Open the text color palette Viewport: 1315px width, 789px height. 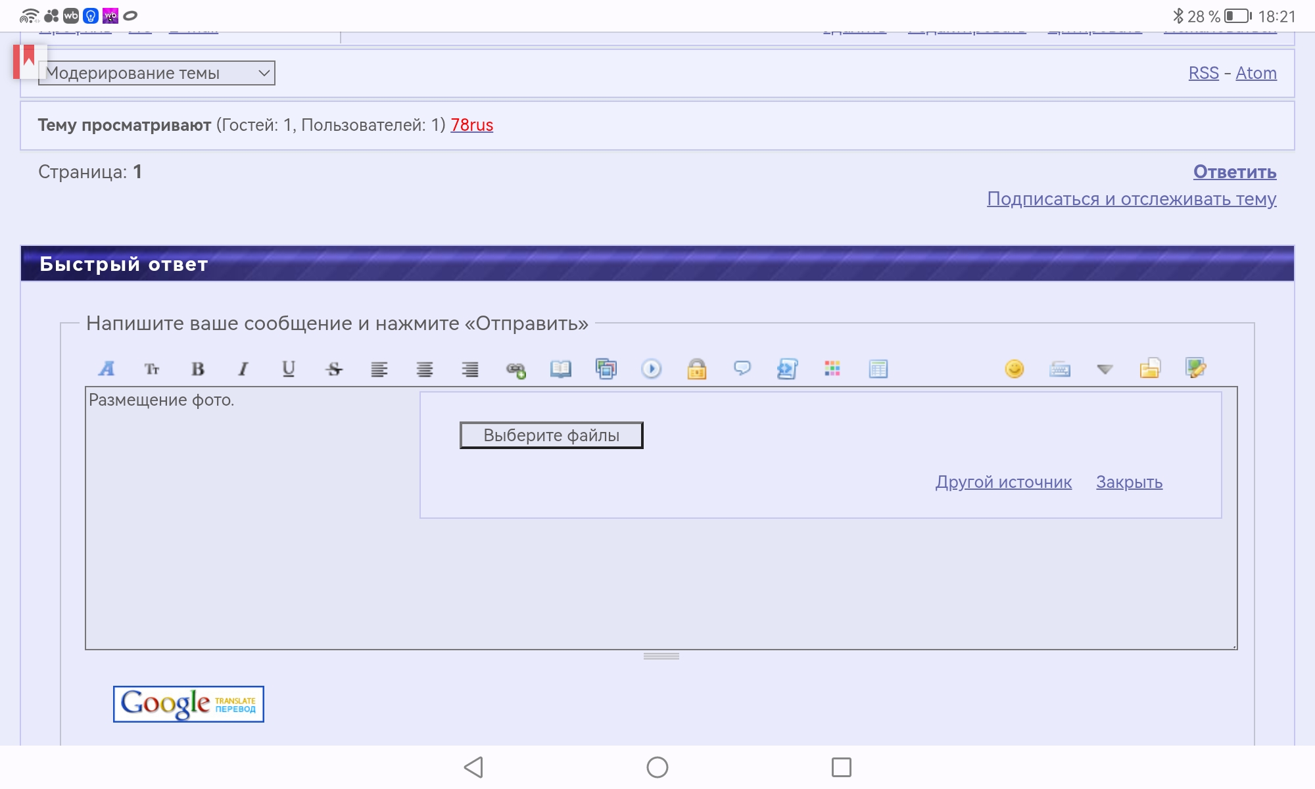coord(832,369)
